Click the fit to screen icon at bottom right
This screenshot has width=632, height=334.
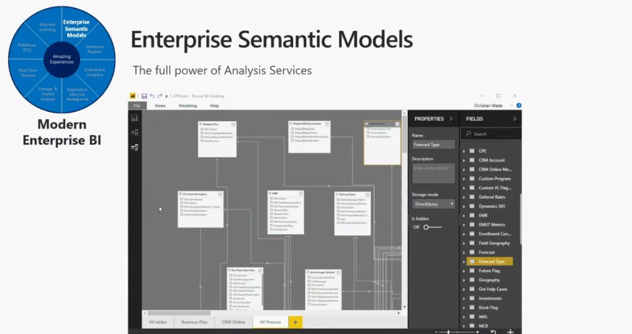pos(510,332)
